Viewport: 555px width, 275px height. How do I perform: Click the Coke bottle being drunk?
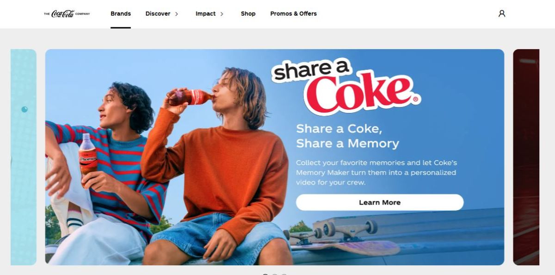[191, 97]
